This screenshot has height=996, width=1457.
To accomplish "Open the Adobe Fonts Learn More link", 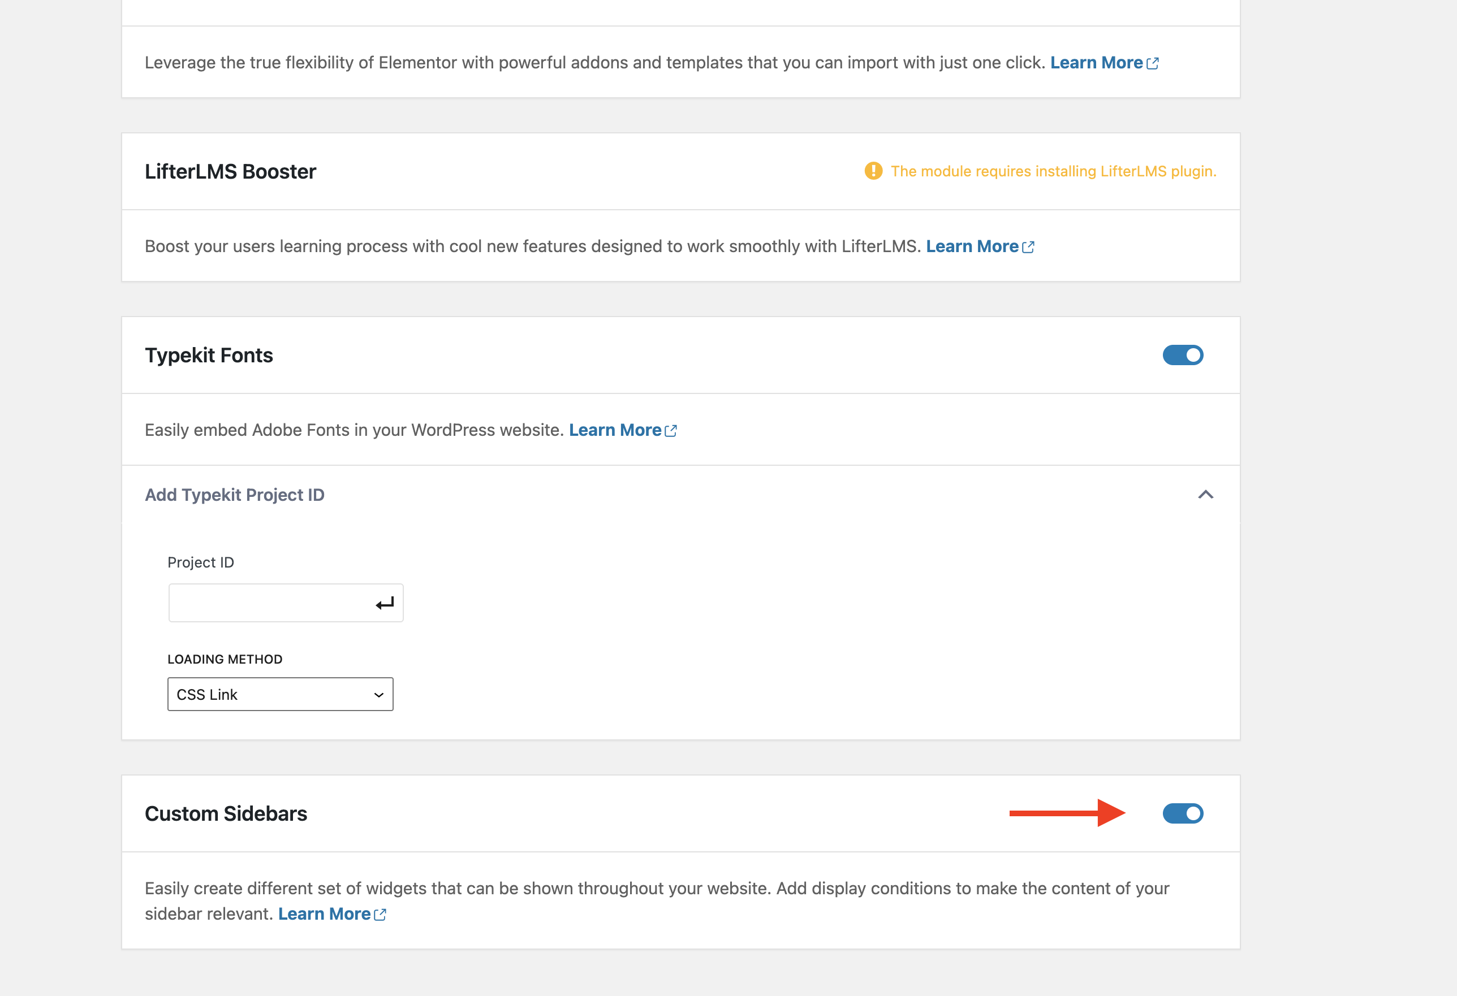I will (615, 430).
